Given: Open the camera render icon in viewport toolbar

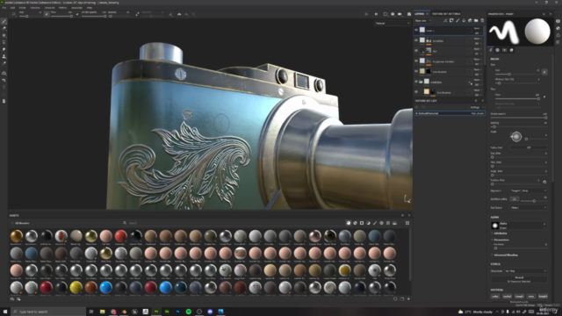Looking at the screenshot, I should coord(409,14).
